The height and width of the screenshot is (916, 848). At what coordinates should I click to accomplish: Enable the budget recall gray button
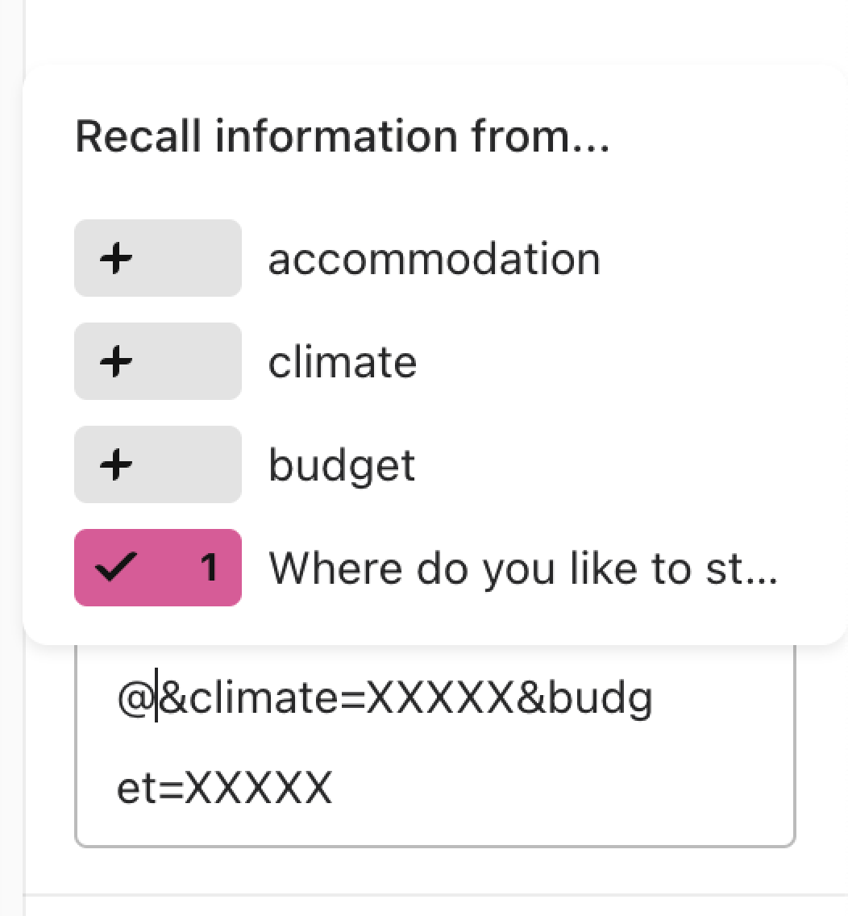(158, 465)
